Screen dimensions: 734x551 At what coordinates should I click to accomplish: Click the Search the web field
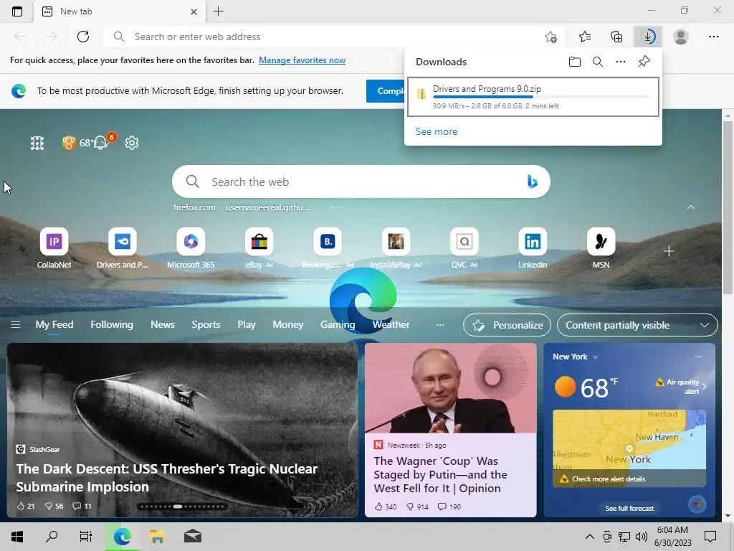[x=361, y=182]
